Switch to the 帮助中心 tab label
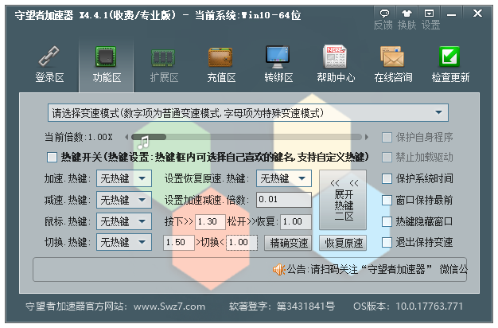Screen dimensions: 498x328 click(336, 77)
